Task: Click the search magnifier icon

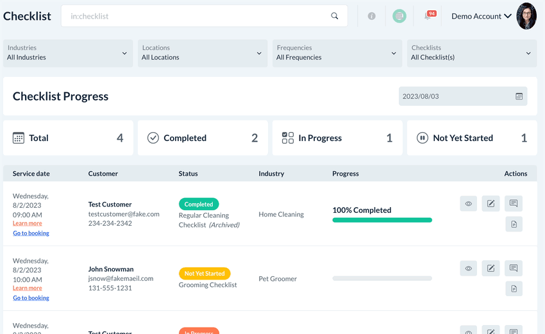Action: coord(335,16)
